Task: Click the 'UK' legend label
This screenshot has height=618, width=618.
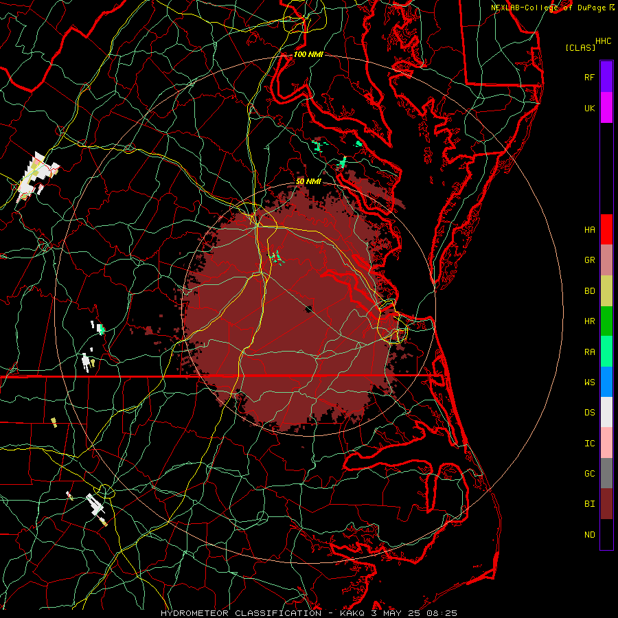Action: (x=589, y=108)
